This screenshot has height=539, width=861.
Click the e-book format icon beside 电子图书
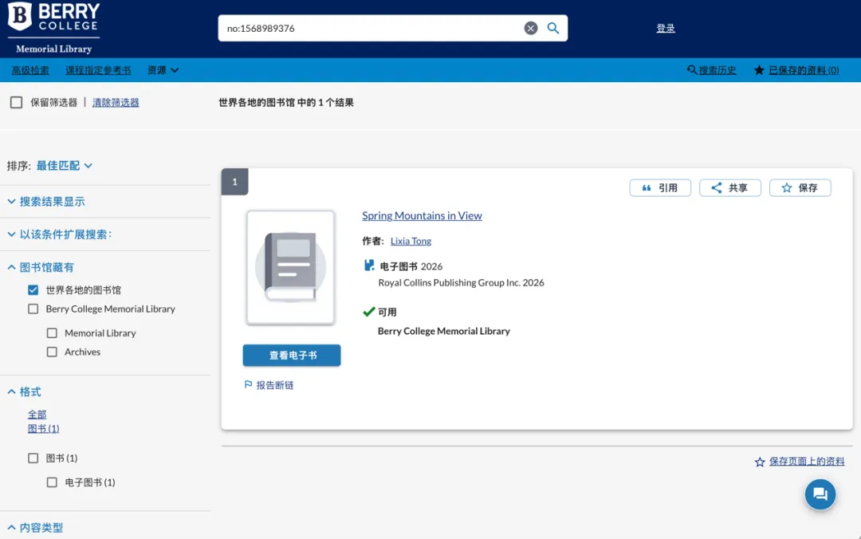pos(369,266)
